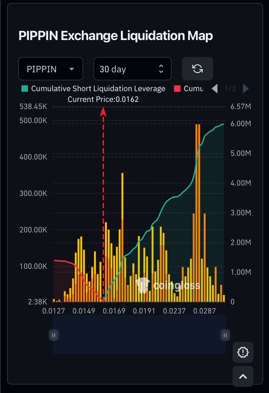Open the 30 day range selector
This screenshot has height=393, width=269.
pyautogui.click(x=132, y=69)
